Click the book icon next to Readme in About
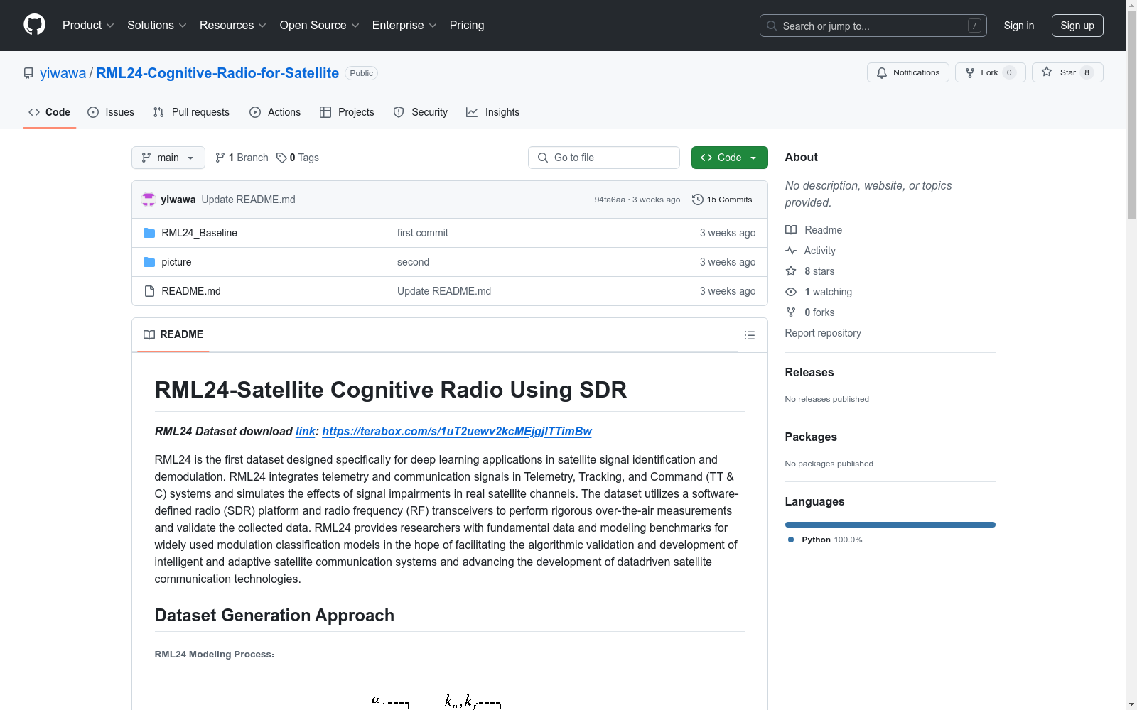Viewport: 1137px width, 710px height. tap(791, 230)
